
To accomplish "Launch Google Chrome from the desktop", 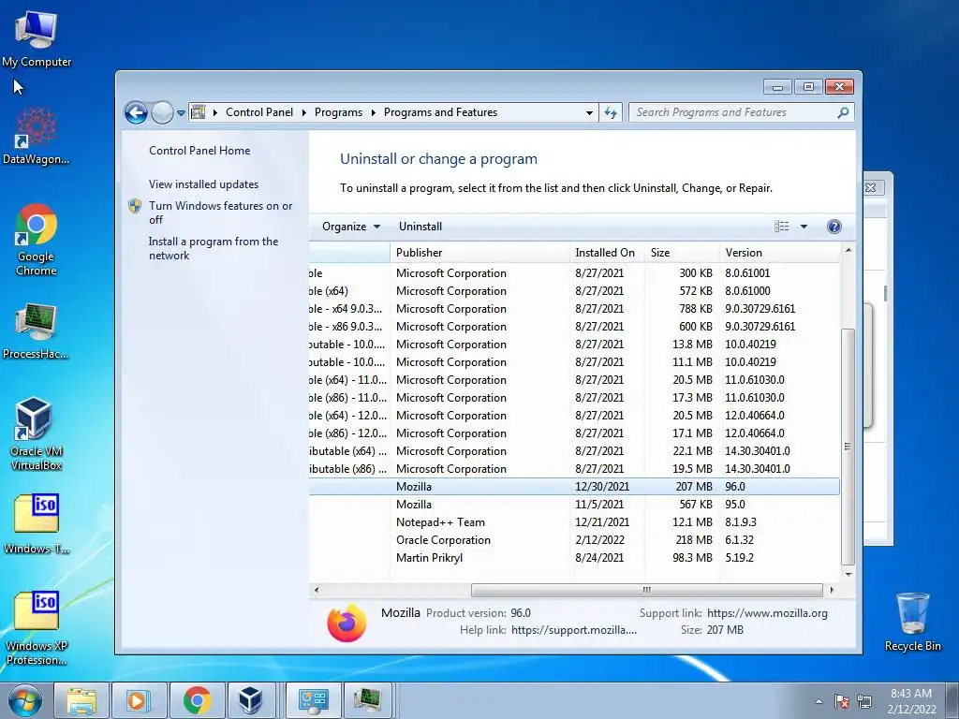I will (x=37, y=240).
